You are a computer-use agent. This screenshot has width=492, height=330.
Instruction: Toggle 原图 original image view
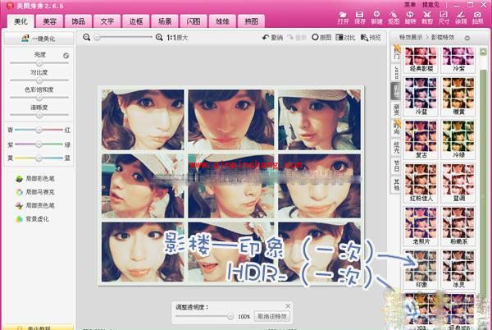tap(322, 38)
